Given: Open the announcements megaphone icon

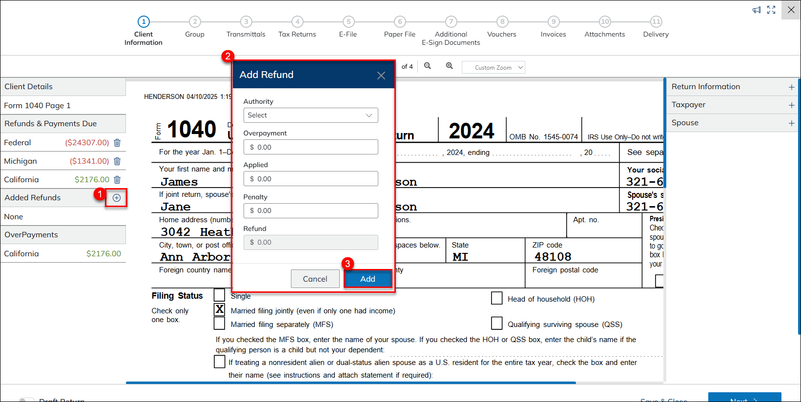Looking at the screenshot, I should pos(757,10).
